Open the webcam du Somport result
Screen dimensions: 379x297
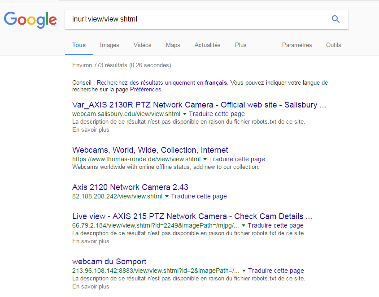coord(109,262)
